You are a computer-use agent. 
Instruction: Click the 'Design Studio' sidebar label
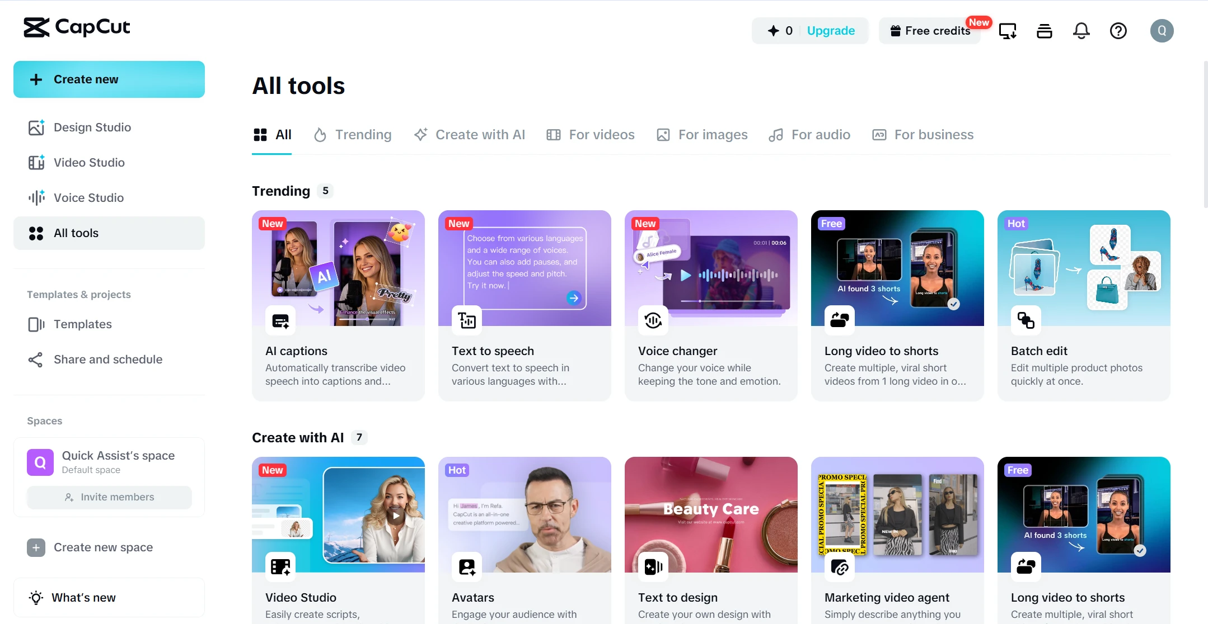click(x=92, y=127)
